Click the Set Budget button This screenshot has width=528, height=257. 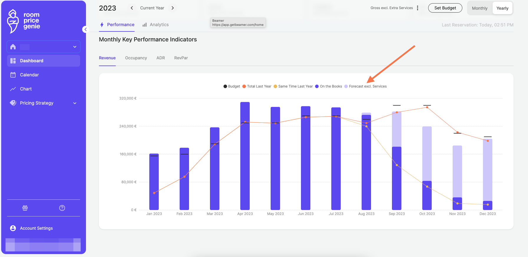coord(445,8)
